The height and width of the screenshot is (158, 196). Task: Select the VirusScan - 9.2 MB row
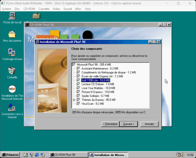click(x=93, y=104)
